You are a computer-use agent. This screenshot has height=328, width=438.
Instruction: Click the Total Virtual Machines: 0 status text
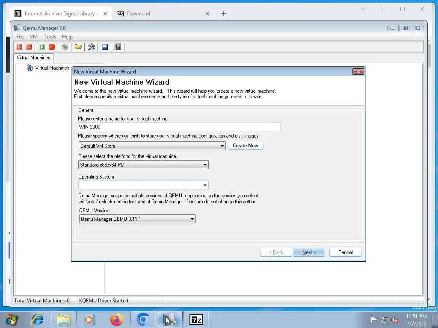(42, 300)
